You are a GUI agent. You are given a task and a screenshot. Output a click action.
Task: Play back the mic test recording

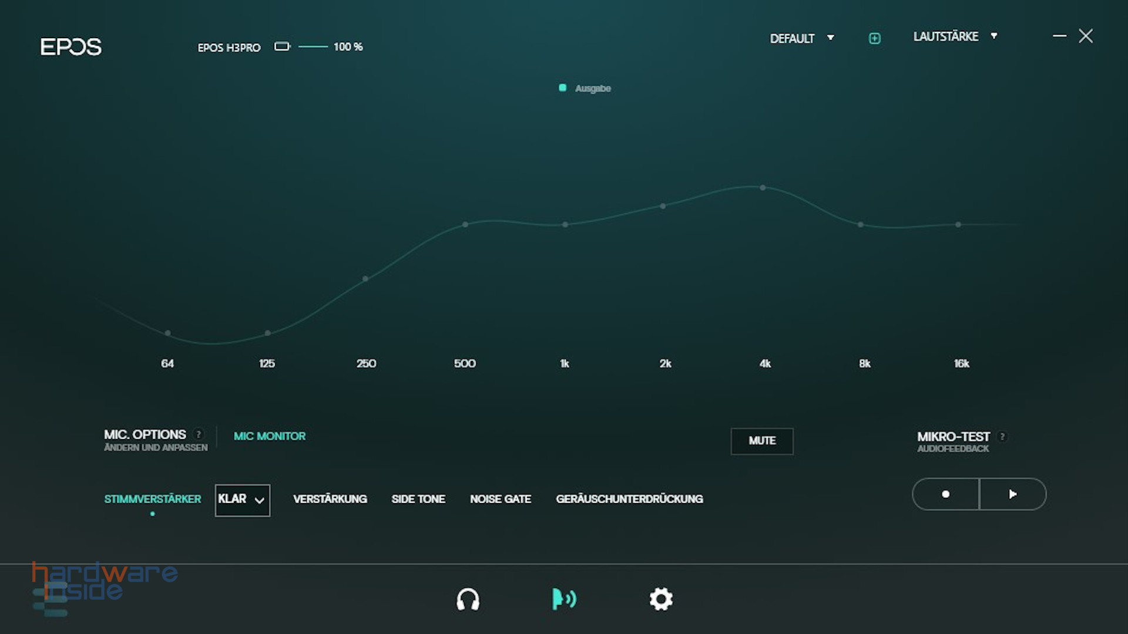coord(1012,494)
